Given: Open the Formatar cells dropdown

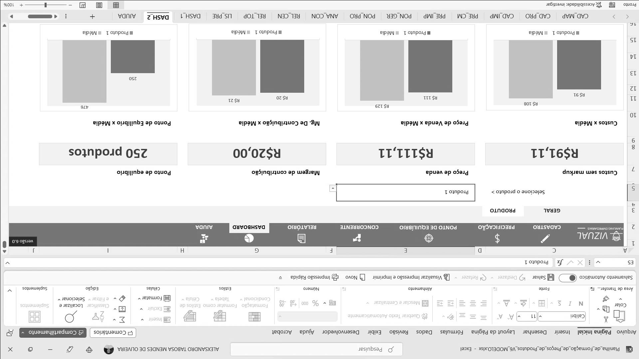Looking at the screenshot, I should click(154, 298).
